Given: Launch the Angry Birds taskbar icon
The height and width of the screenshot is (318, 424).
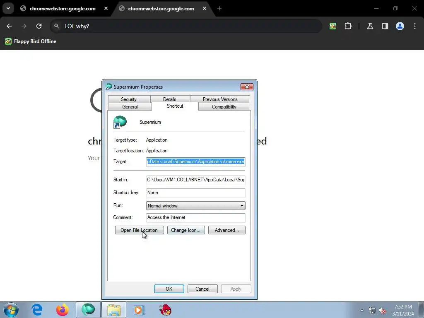Looking at the screenshot, I should pos(165,310).
